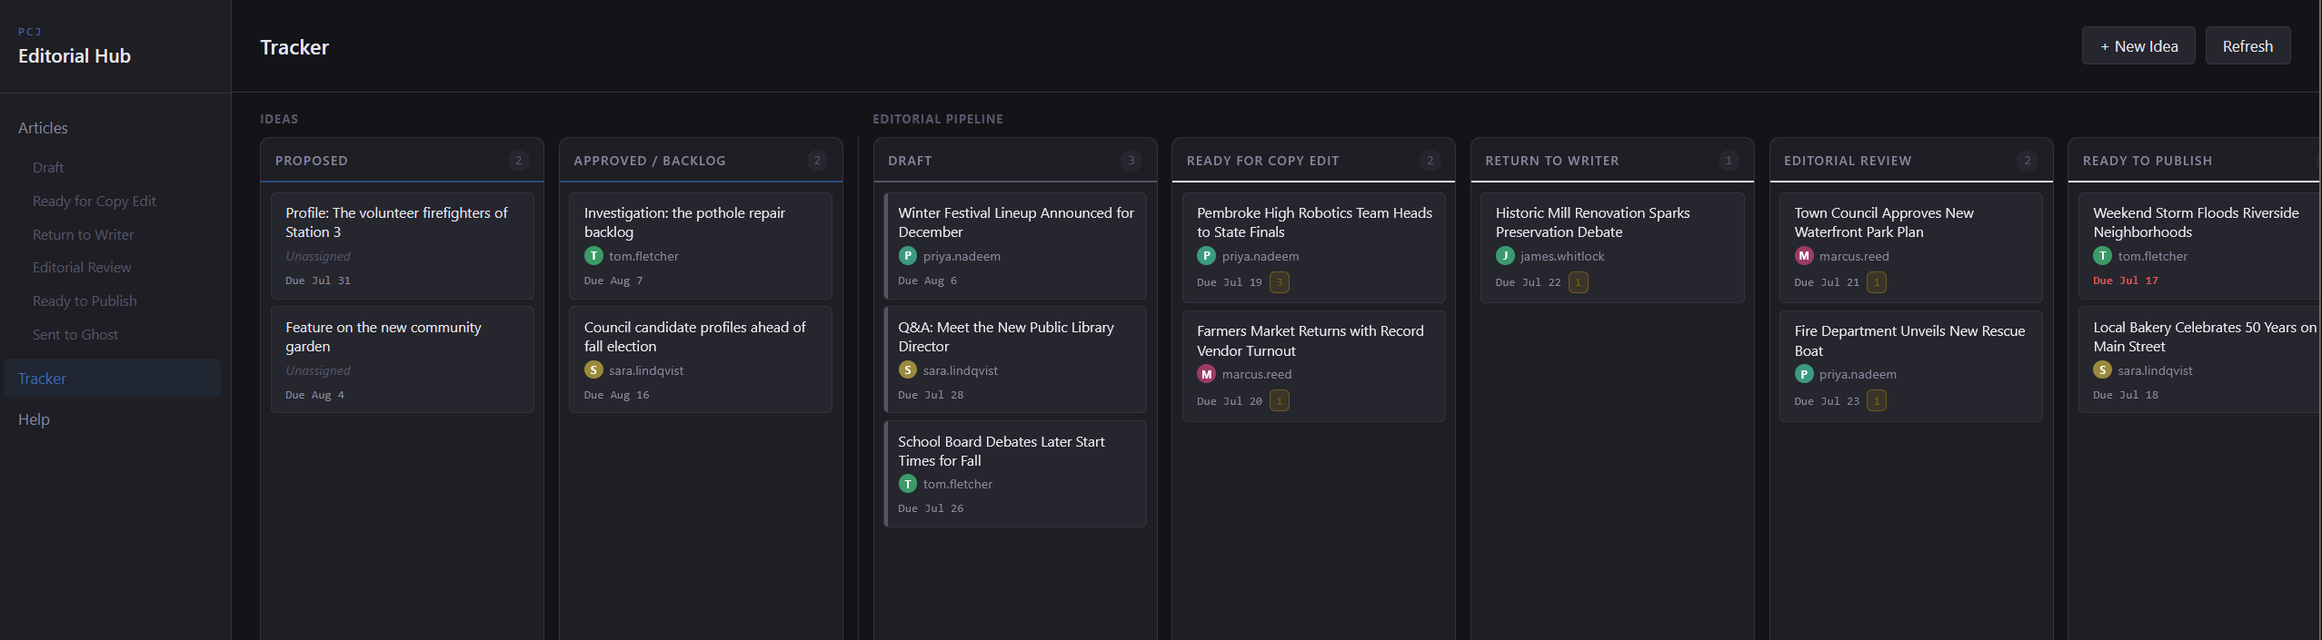Click comment badge on Town Council card
The height and width of the screenshot is (640, 2322).
[x=1876, y=282]
